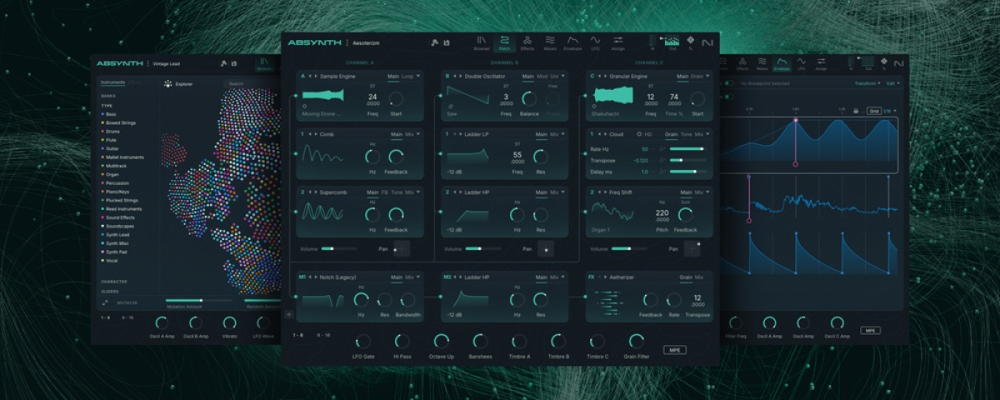
Task: Open the Cloud module dropdown arrow
Action: 709,133
